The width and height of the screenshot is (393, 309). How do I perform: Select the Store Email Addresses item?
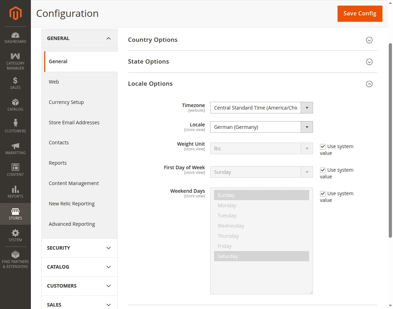(x=74, y=123)
